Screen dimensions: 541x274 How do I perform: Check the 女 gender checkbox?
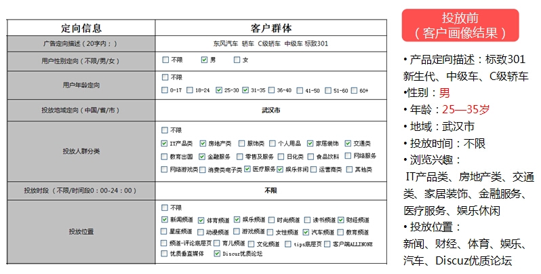coord(237,60)
